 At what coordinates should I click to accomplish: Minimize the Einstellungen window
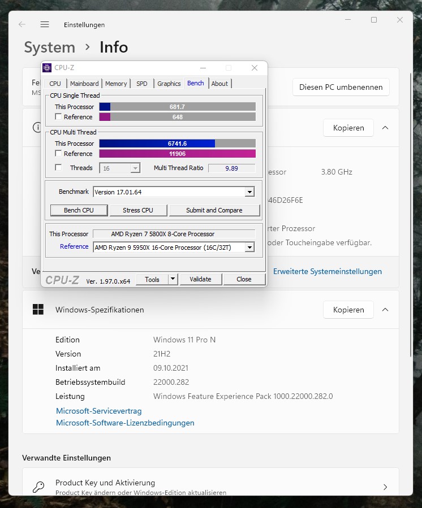(x=348, y=20)
